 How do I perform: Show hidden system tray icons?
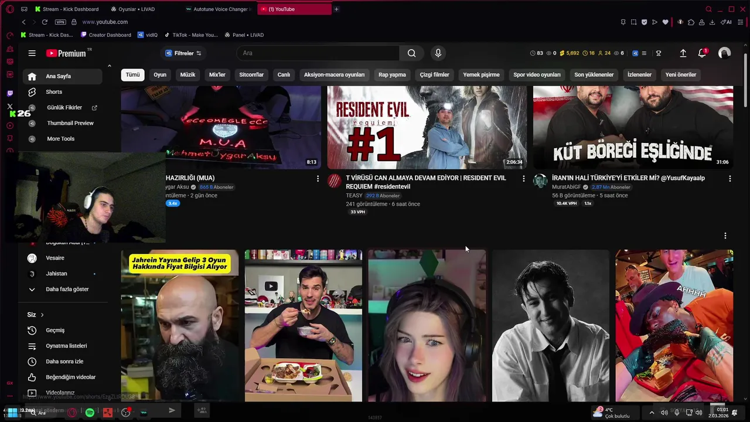tap(652, 413)
